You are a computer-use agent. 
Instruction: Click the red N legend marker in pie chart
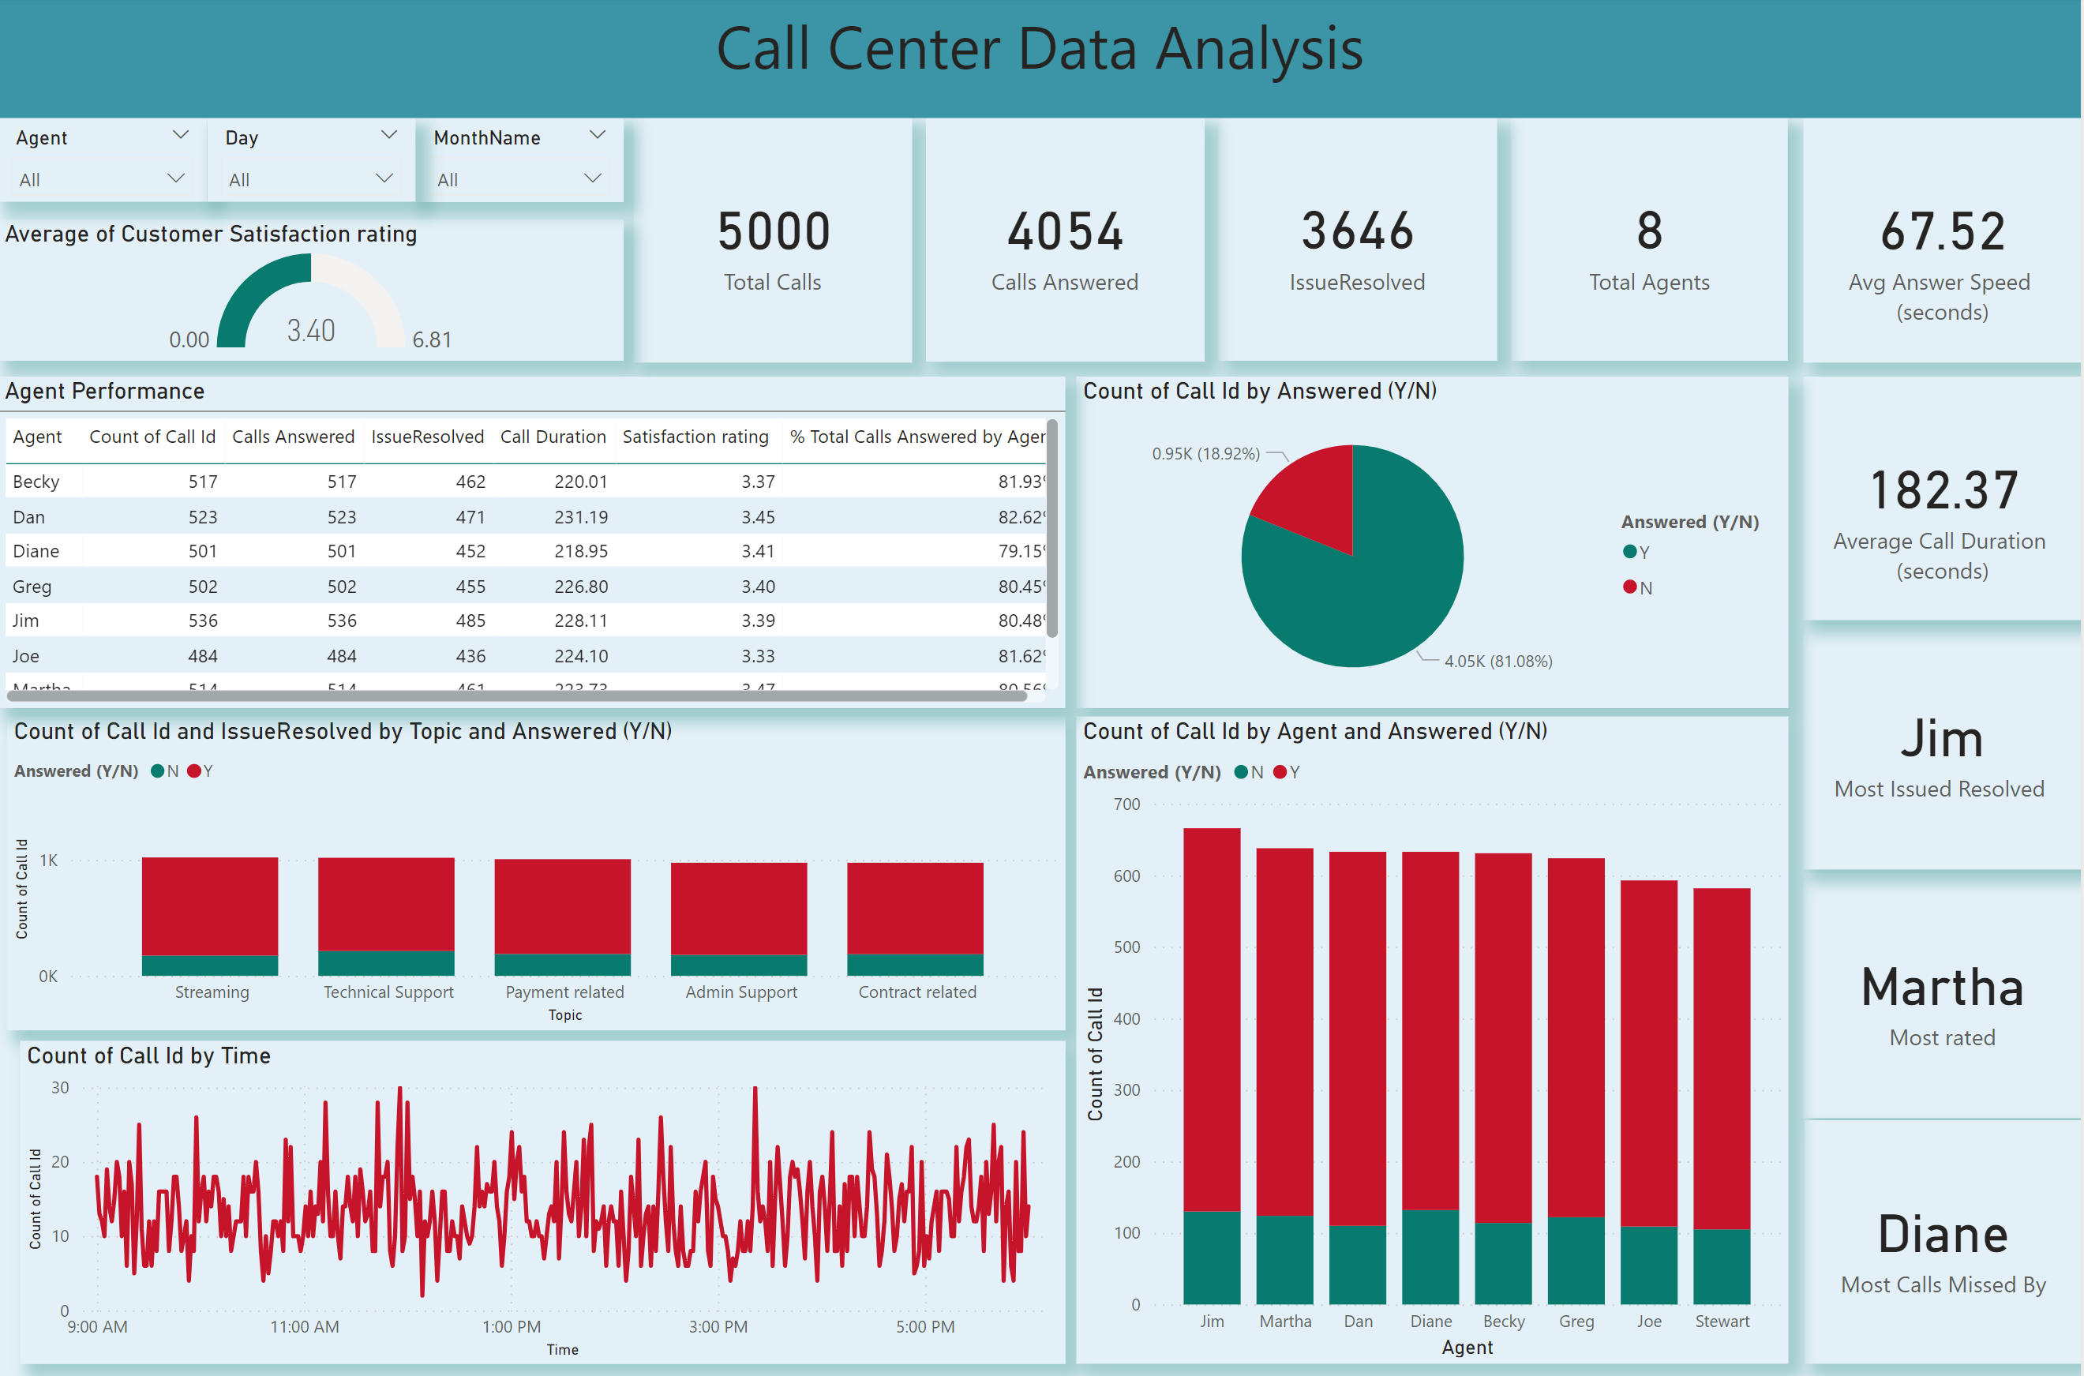1630,587
